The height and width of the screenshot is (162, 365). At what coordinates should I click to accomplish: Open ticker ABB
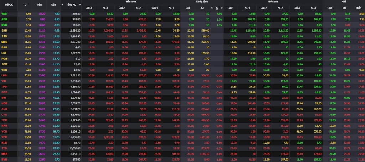pyautogui.click(x=4, y=20)
